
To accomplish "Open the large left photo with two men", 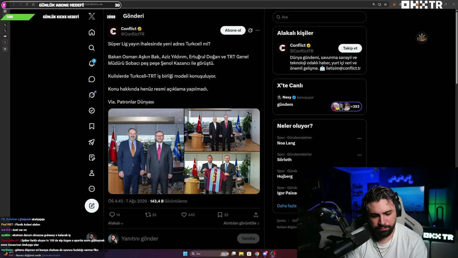I will 146,151.
